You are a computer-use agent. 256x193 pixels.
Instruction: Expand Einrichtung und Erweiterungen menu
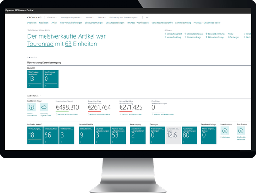[x=124, y=18]
